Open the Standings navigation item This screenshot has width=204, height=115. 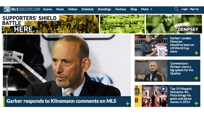tap(104, 9)
